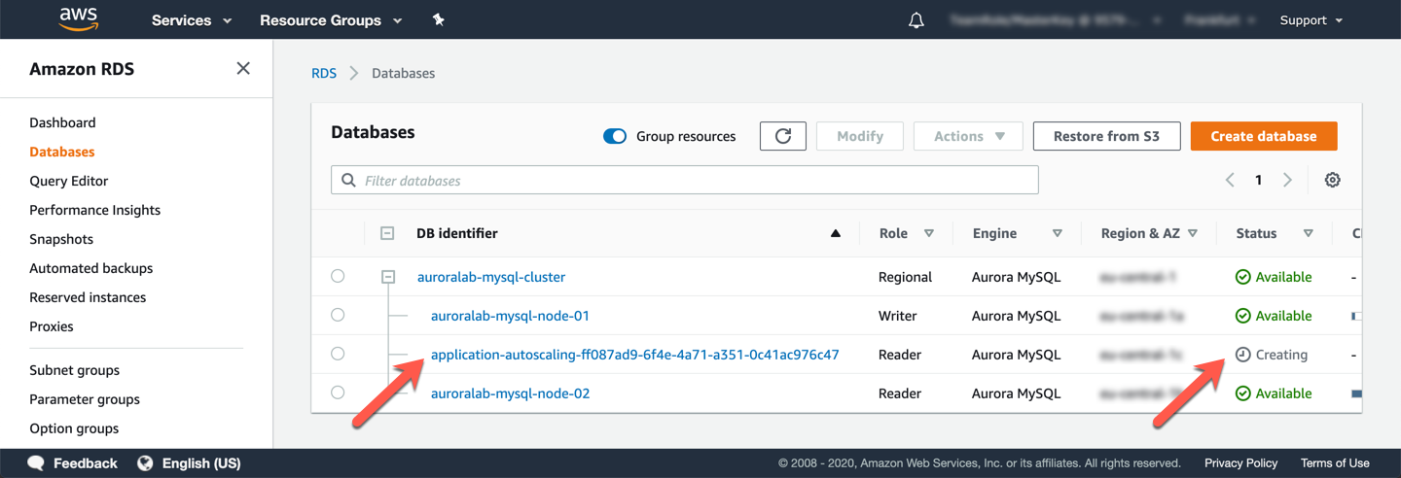Go to next page arrow

(1287, 180)
